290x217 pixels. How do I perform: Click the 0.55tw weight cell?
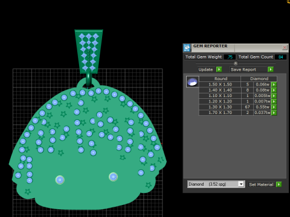pyautogui.click(x=262, y=107)
